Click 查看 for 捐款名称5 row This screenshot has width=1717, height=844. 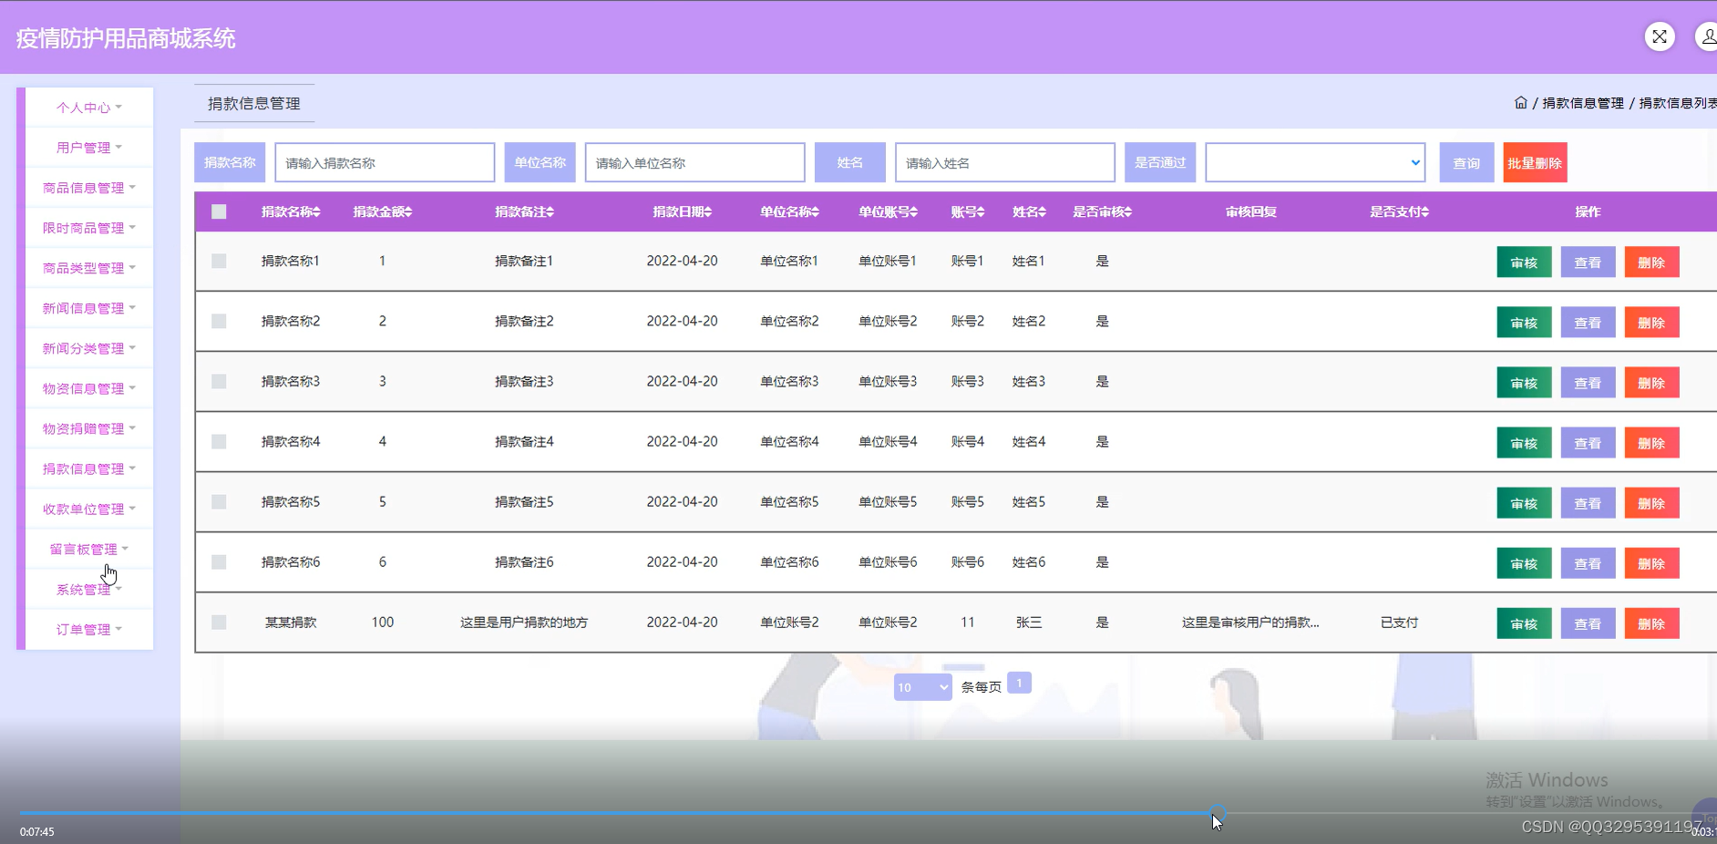(1588, 503)
